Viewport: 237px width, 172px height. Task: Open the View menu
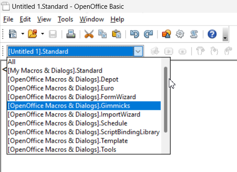pos(44,19)
